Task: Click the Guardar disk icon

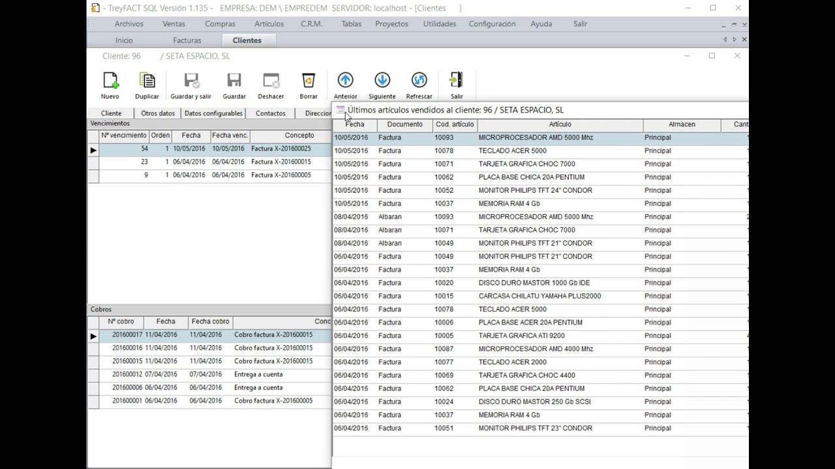Action: point(234,81)
